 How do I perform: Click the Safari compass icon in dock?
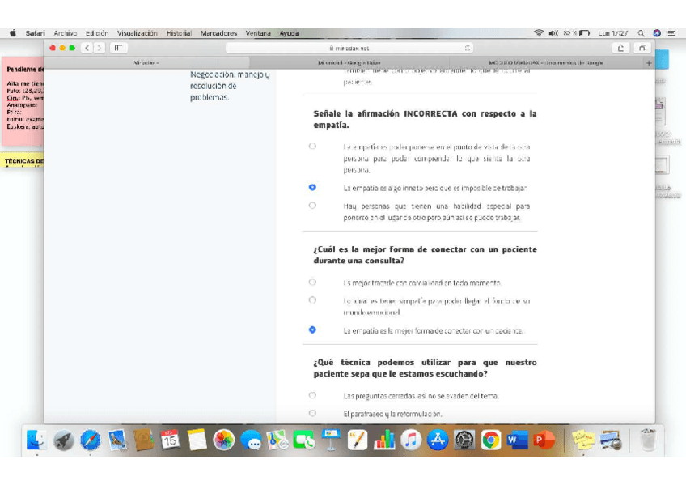point(90,440)
